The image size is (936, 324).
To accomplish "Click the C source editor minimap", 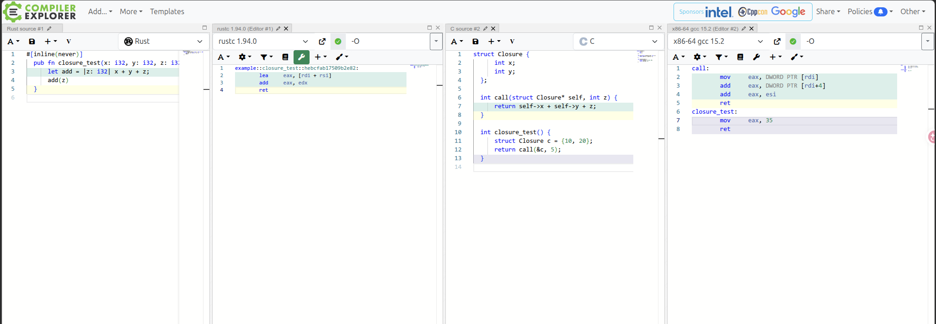I will (x=647, y=57).
